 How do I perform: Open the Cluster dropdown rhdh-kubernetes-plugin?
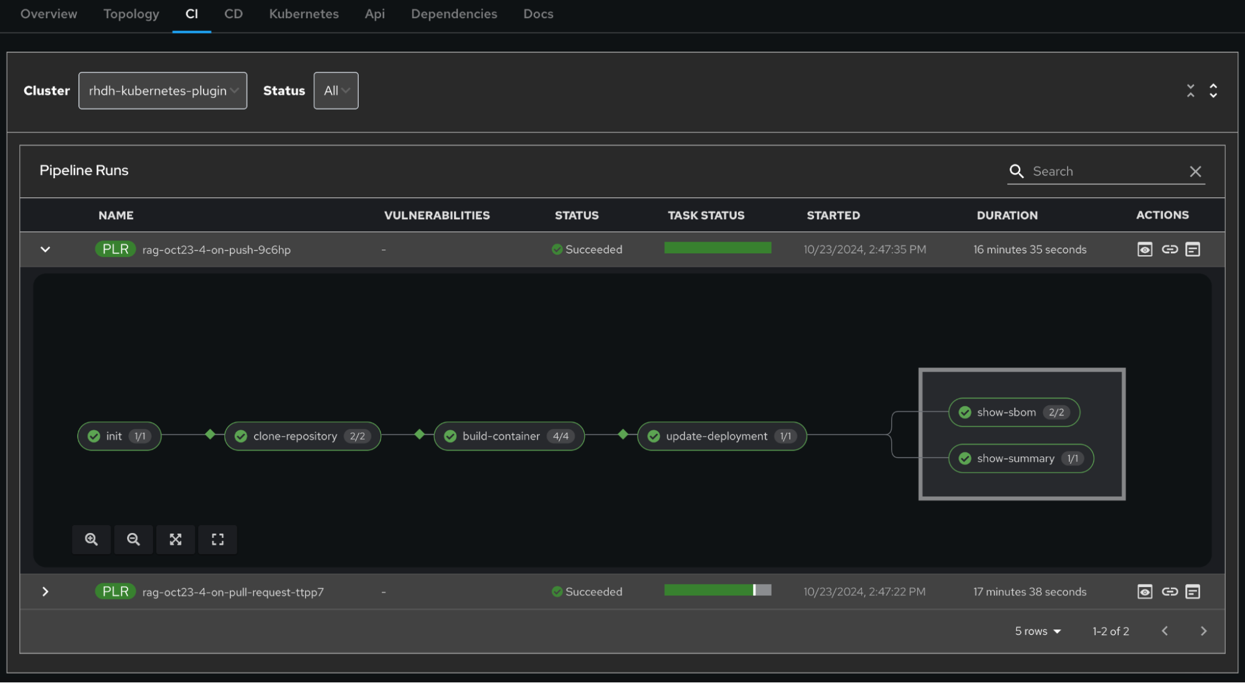pos(163,91)
